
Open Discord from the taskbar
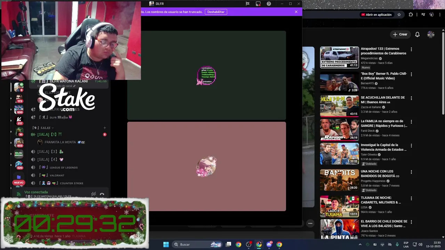tap(269, 244)
